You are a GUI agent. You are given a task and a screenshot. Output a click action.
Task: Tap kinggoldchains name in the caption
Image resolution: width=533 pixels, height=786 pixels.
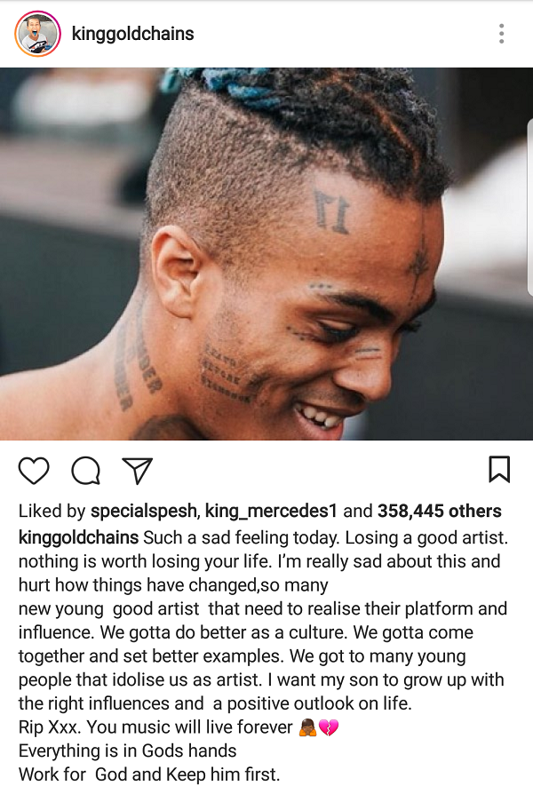click(78, 537)
